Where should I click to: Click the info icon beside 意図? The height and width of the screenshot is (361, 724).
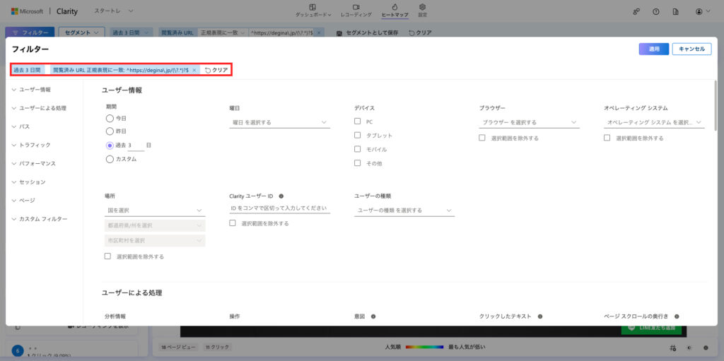pyautogui.click(x=373, y=316)
